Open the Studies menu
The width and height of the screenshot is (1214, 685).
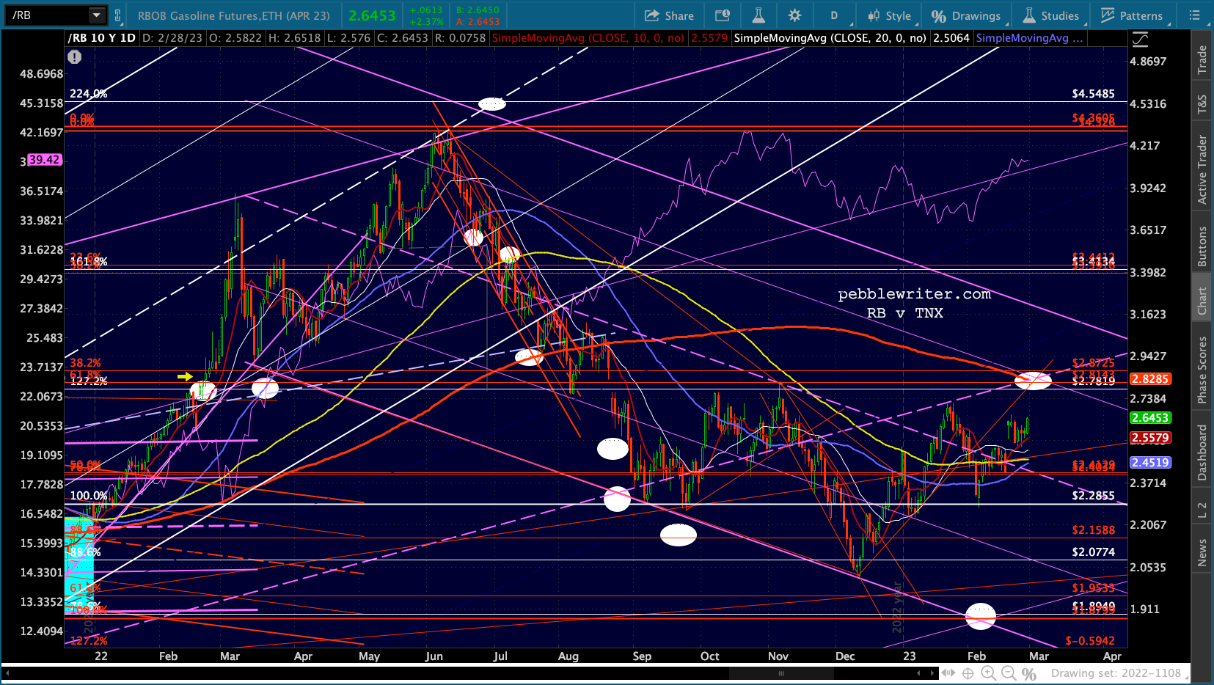click(x=1051, y=15)
